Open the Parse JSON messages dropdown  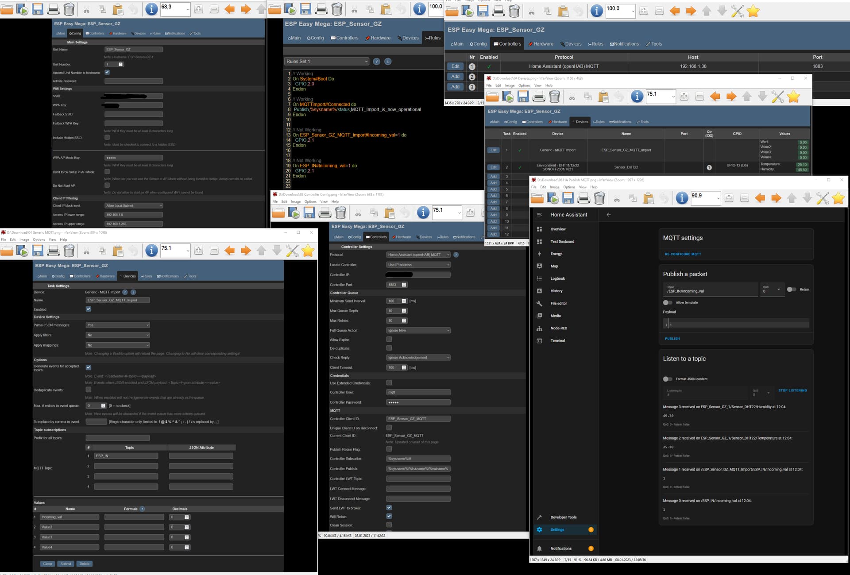point(117,325)
